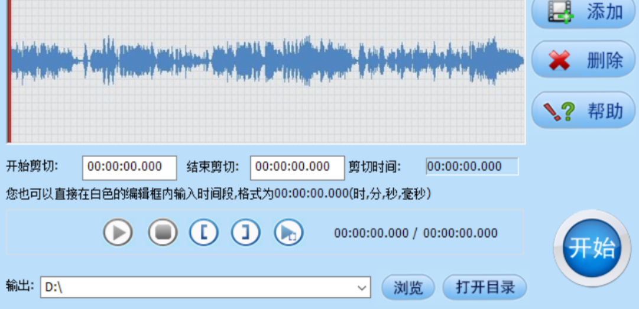The height and width of the screenshot is (309, 639).
Task: Click the play button
Action: coord(118,232)
